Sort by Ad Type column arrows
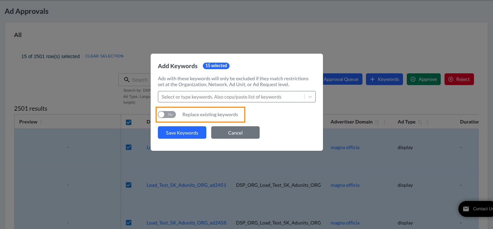Image resolution: width=493 pixels, height=229 pixels. (420, 122)
